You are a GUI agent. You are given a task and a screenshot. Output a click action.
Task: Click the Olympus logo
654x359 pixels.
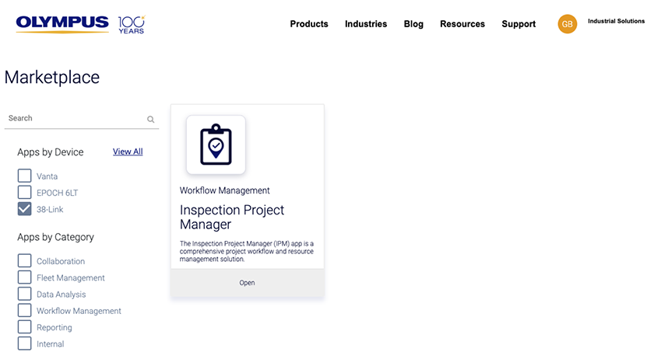(x=62, y=24)
